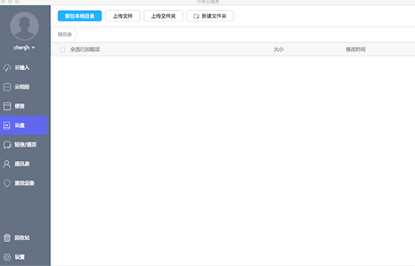Open 短信/通话 messages and calls
415x266 pixels.
24,144
